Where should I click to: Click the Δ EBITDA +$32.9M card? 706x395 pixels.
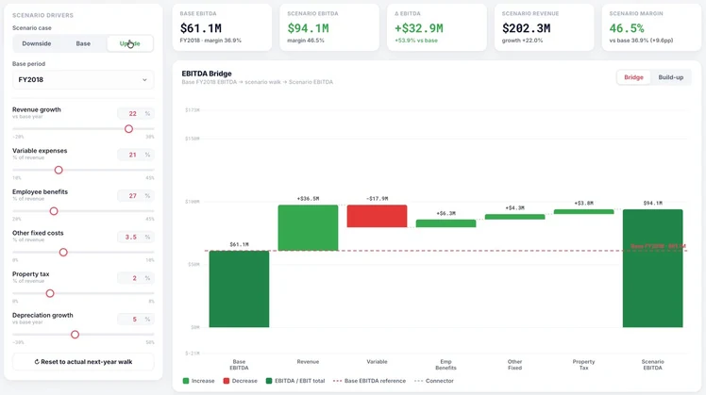pos(437,27)
